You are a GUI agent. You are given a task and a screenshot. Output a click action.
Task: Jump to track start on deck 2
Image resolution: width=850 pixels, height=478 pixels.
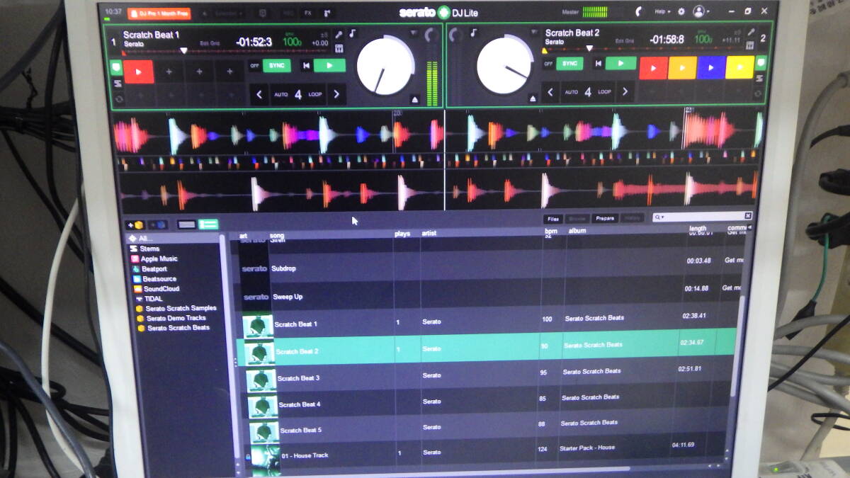pos(599,64)
